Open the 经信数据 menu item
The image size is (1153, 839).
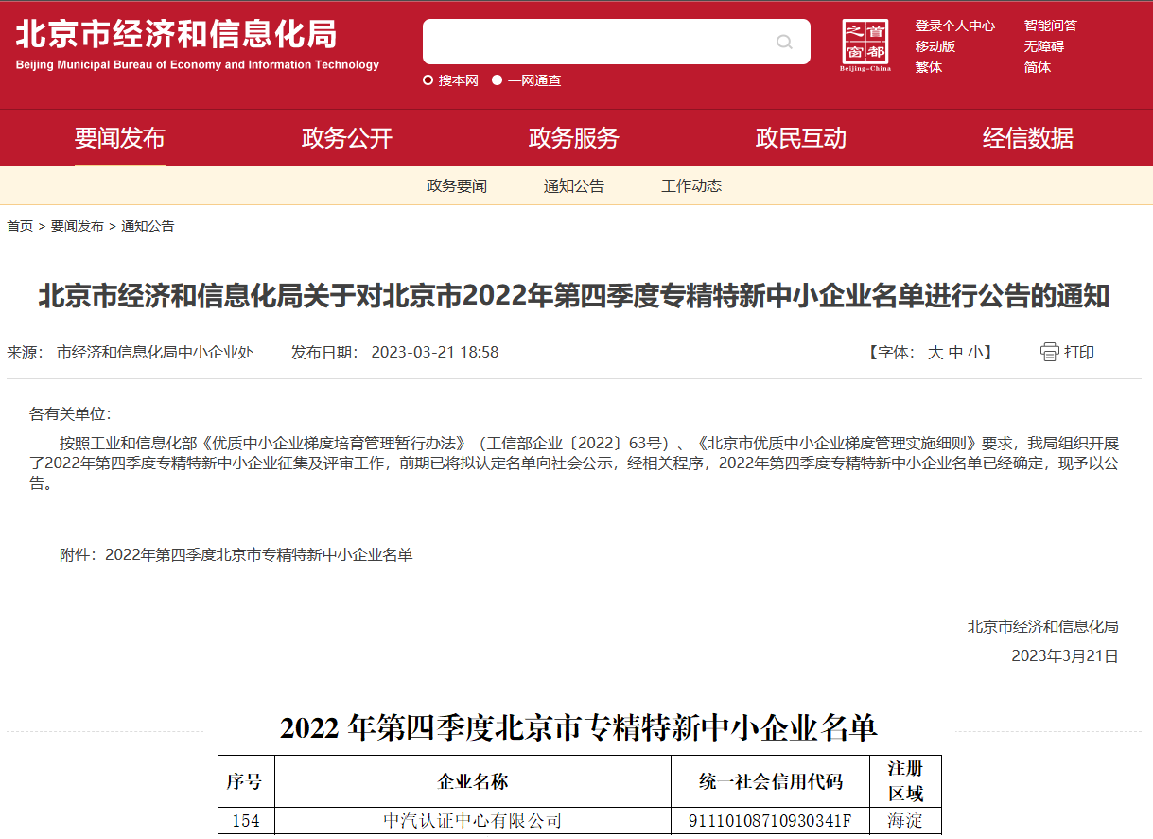[x=1028, y=138]
